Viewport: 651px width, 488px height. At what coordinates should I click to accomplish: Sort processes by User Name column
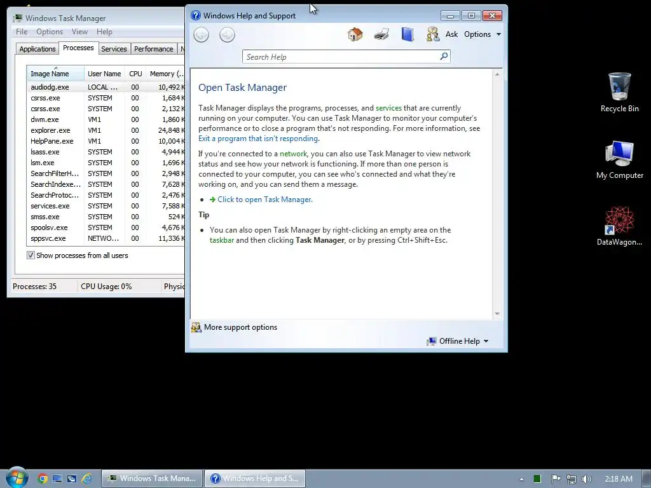[x=104, y=74]
